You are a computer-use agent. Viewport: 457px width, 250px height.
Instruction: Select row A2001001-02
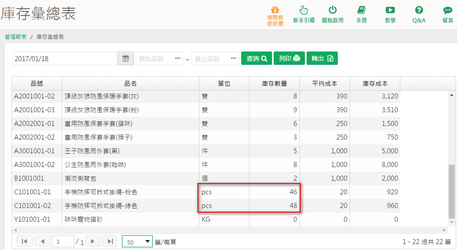(x=206, y=96)
